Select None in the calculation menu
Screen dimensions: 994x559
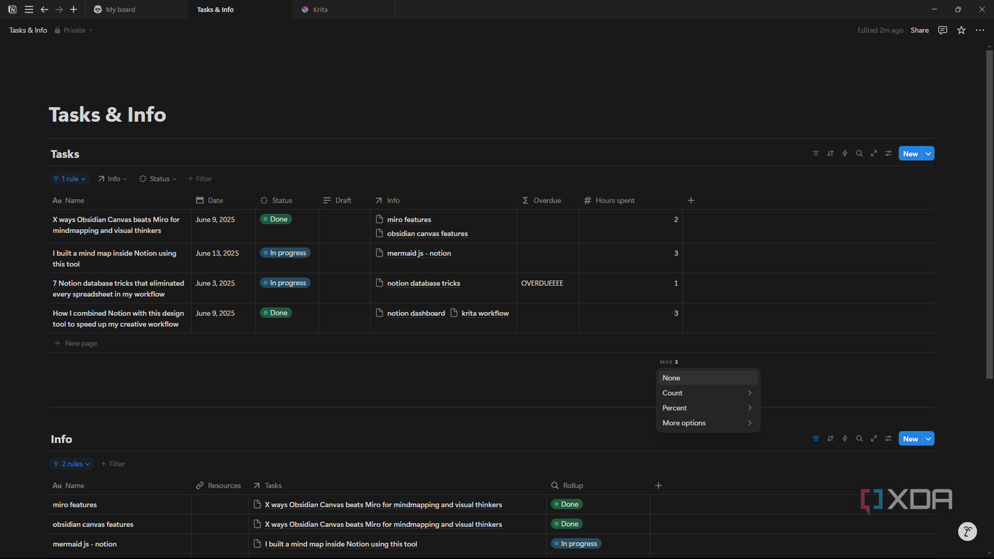[x=708, y=378]
